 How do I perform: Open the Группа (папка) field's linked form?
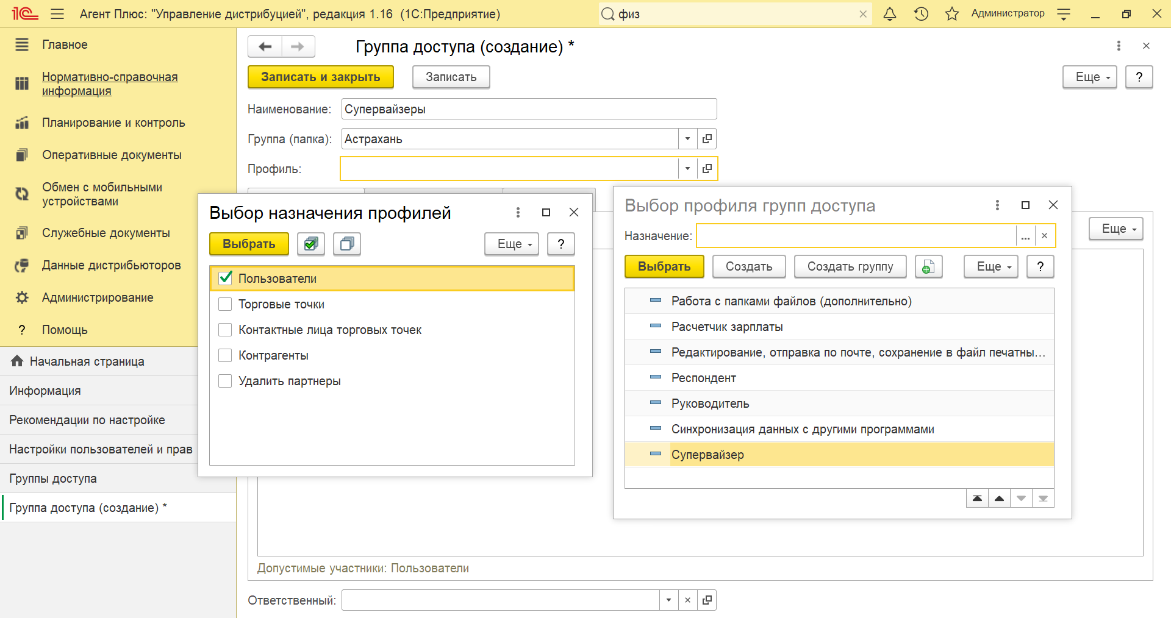point(707,139)
